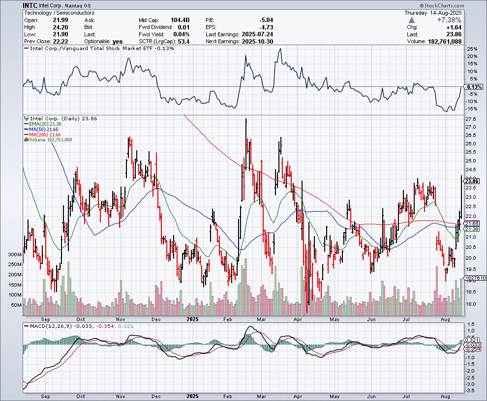Click the volume bars icon in the legend
The width and height of the screenshot is (487, 401).
[27, 140]
